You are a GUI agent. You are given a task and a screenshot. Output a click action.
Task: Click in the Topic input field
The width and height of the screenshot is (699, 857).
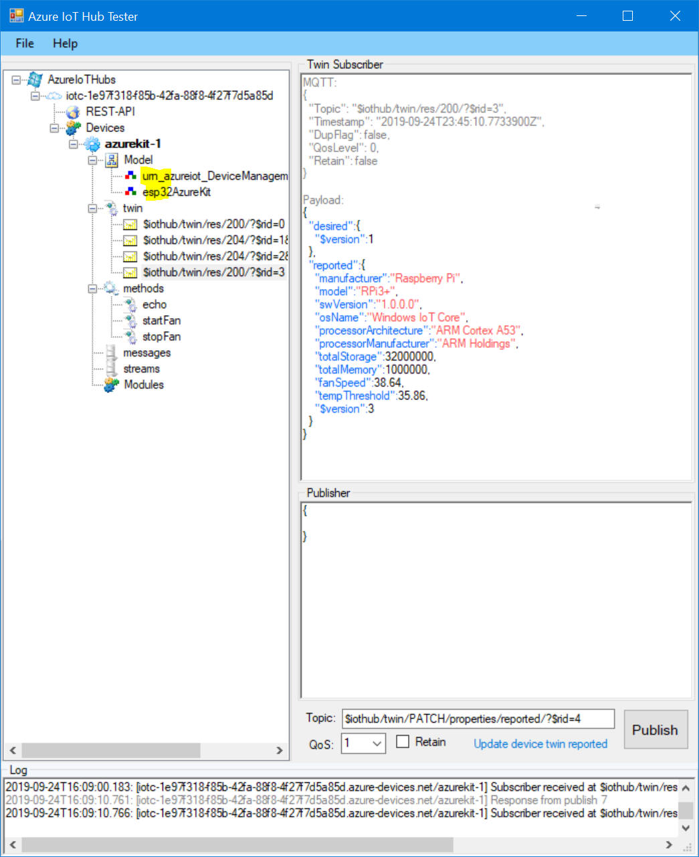pos(478,719)
